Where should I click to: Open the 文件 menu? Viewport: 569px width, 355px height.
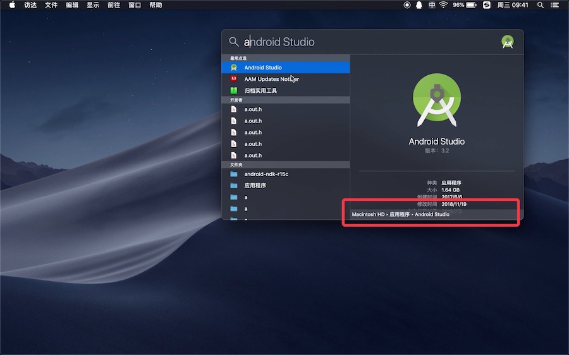pos(51,5)
